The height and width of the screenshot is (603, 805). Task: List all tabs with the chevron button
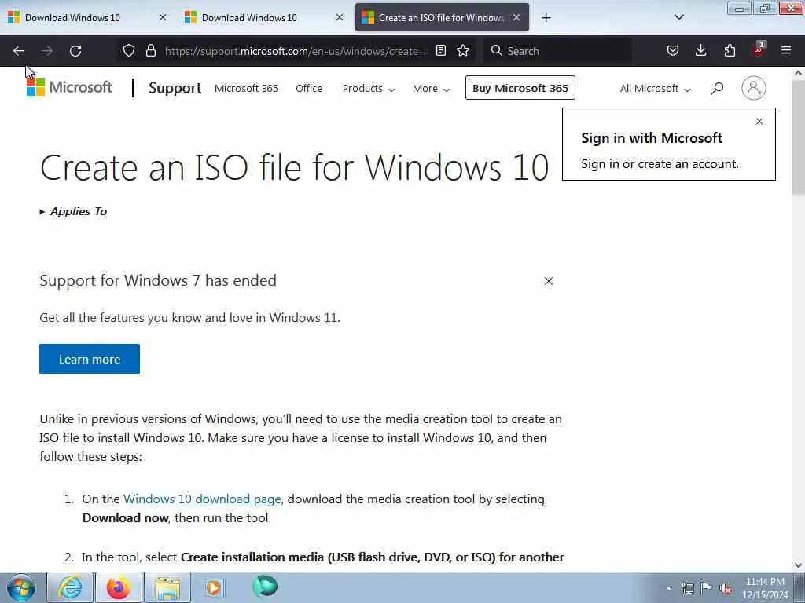tap(678, 17)
